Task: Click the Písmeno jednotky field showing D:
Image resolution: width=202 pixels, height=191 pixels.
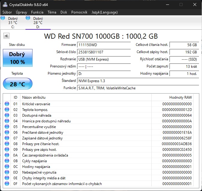Action: [104, 74]
